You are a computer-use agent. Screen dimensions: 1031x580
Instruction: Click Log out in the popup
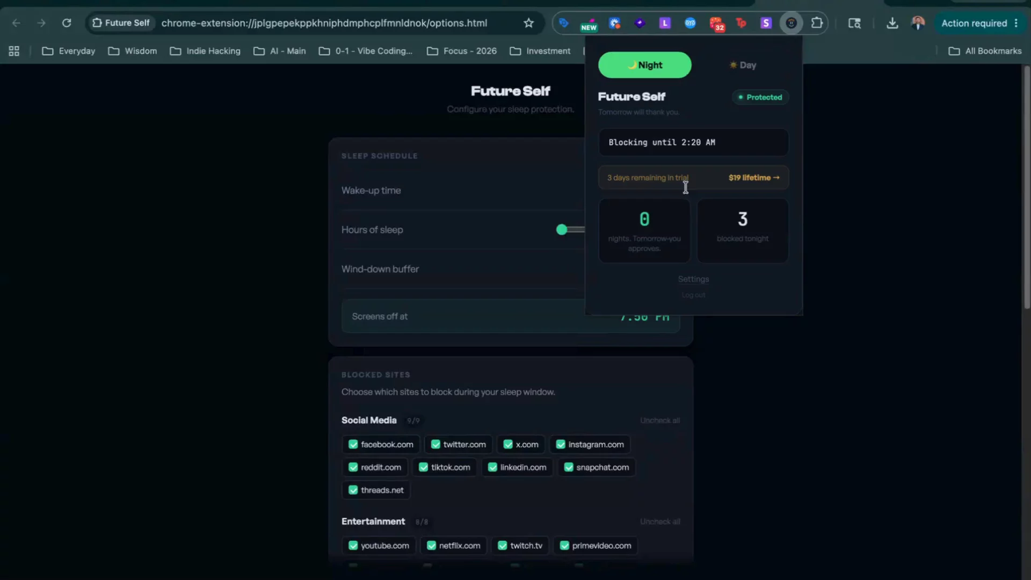(x=693, y=295)
